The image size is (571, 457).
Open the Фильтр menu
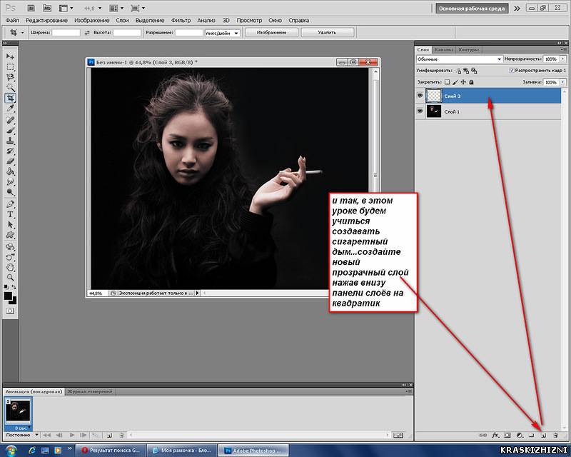click(181, 21)
